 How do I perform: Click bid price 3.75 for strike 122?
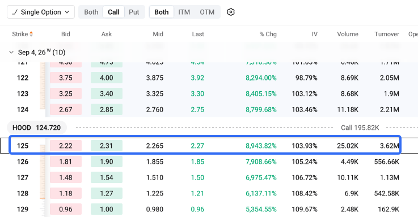66,78
